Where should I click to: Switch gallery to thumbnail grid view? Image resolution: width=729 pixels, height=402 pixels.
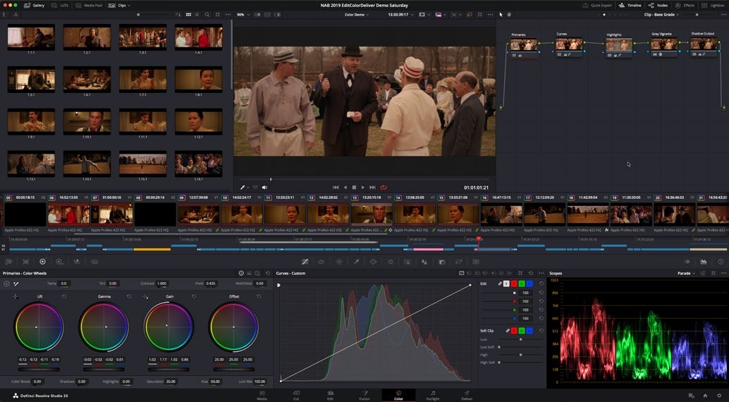coord(188,14)
